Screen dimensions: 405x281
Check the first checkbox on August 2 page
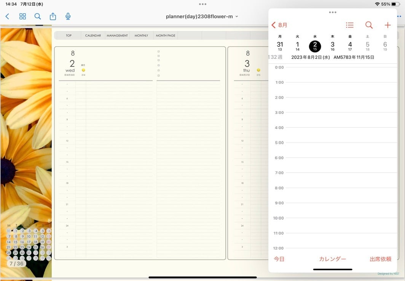[x=158, y=51]
